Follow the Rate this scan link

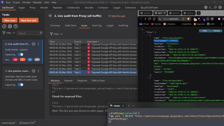coord(118,16)
